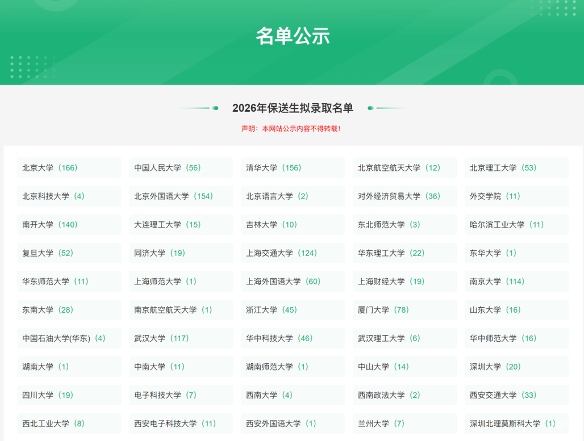
Task: Open 电子科技大学 (7) card
Action: tap(181, 395)
